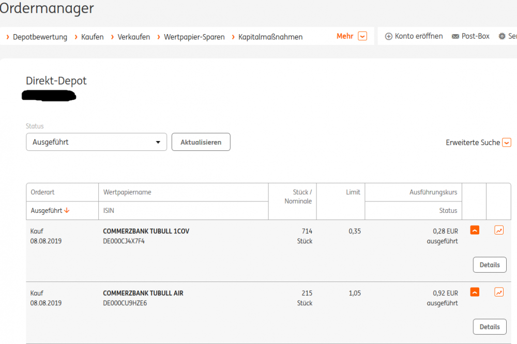The width and height of the screenshot is (517, 344).
Task: Open the Kaufen navigation item
Action: (92, 37)
